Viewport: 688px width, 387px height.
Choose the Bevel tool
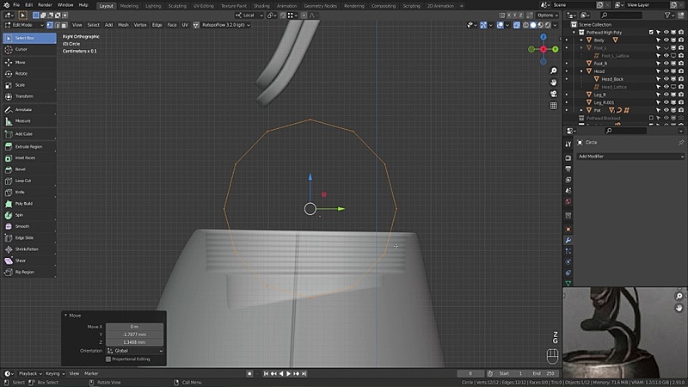(x=29, y=169)
